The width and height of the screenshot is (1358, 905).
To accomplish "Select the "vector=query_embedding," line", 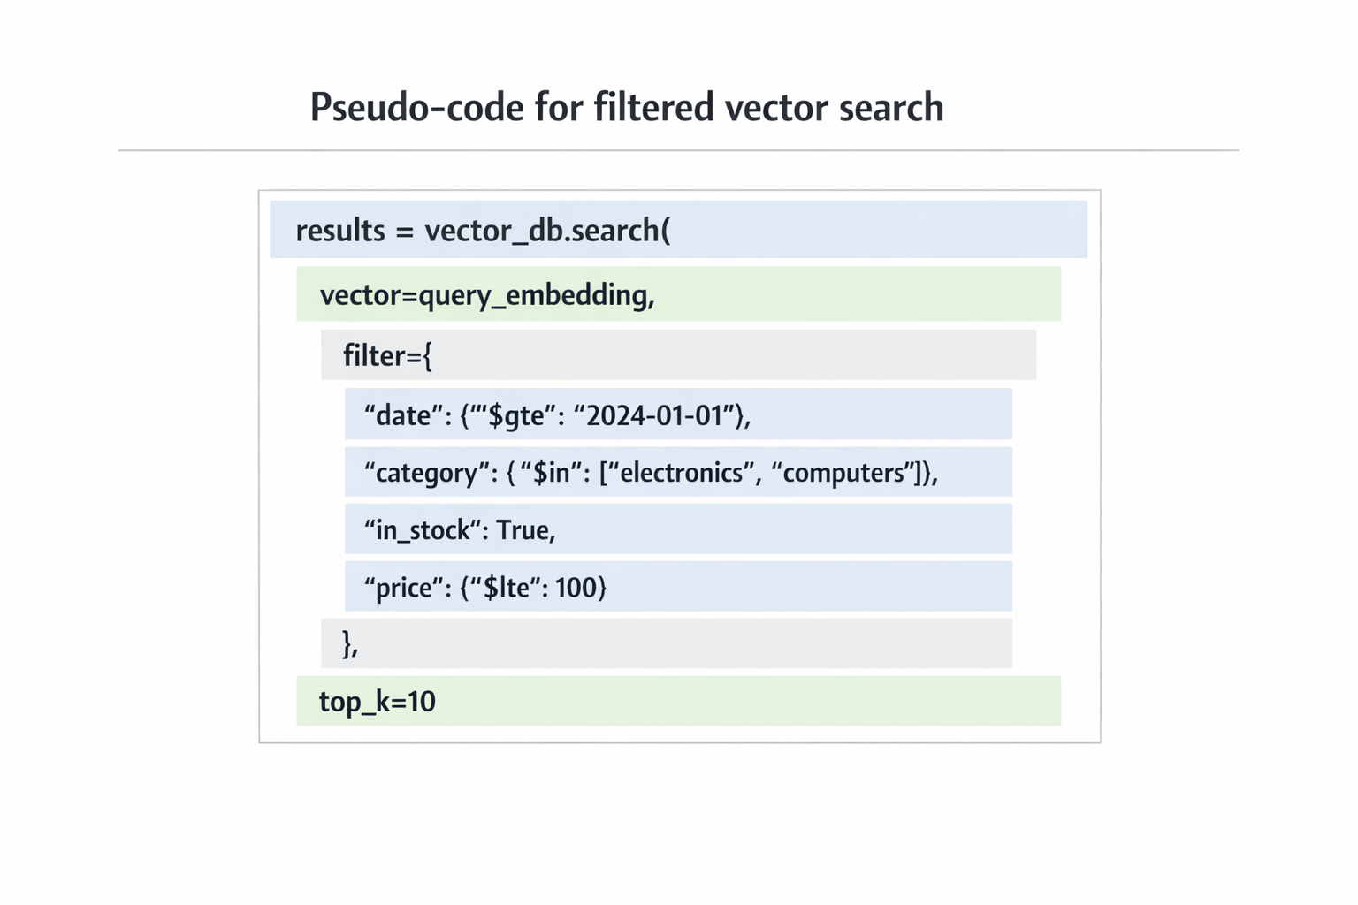I will pos(486,295).
